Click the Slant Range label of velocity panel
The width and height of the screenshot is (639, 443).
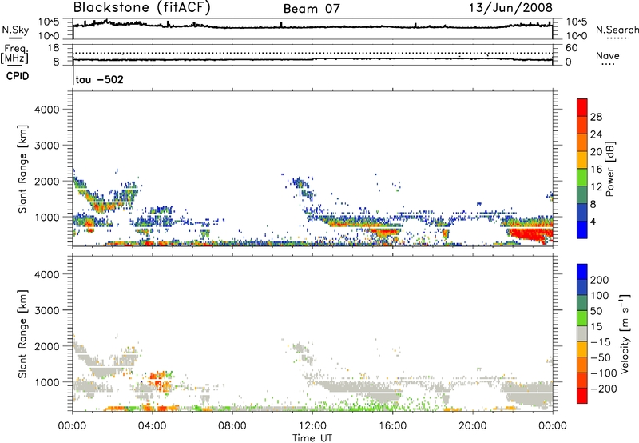pos(22,333)
